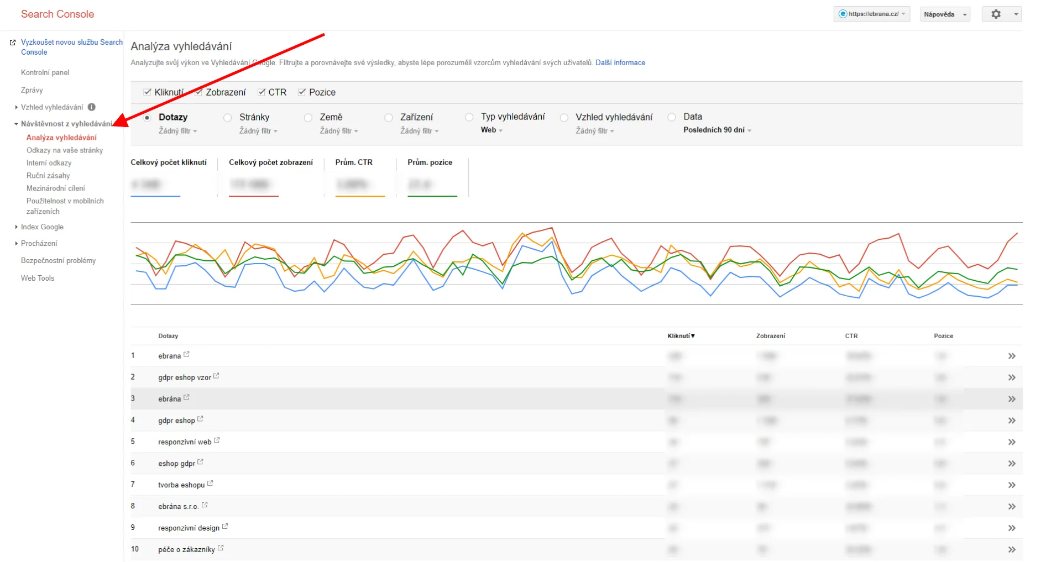1046x562 pixels.
Task: Open Zprávy in the sidebar
Action: (x=32, y=90)
